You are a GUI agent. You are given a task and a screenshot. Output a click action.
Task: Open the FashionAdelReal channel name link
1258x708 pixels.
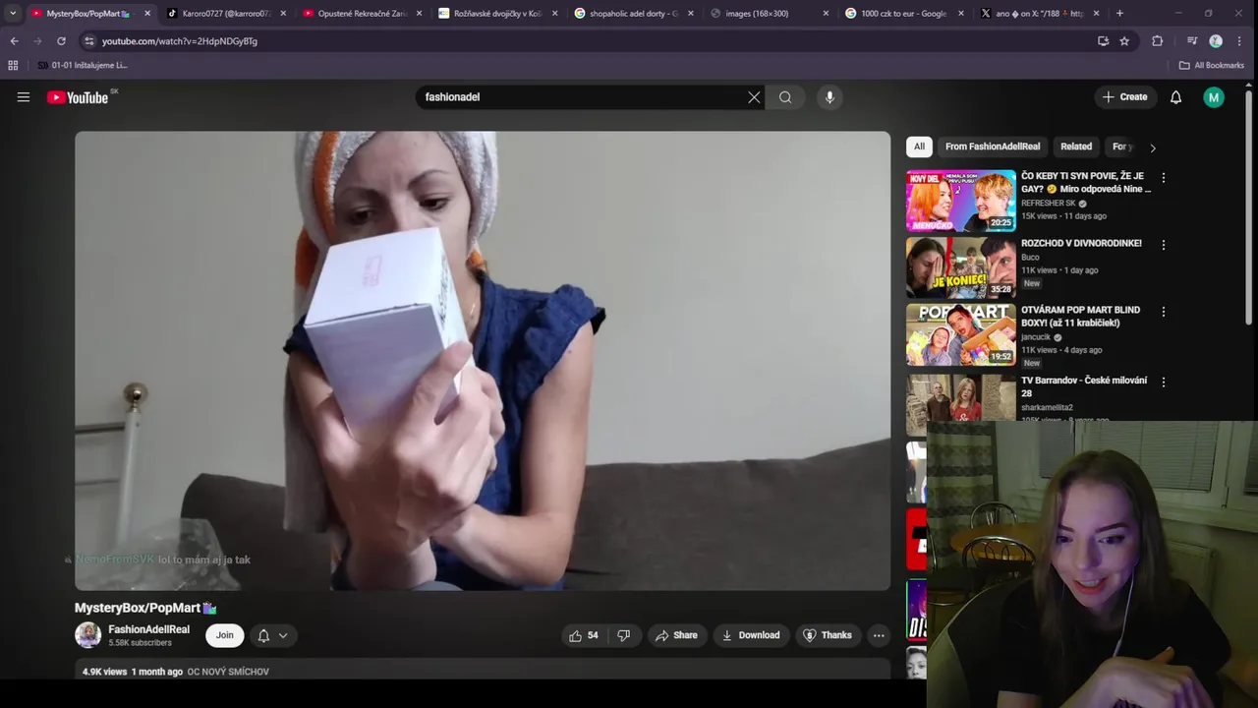coord(148,629)
